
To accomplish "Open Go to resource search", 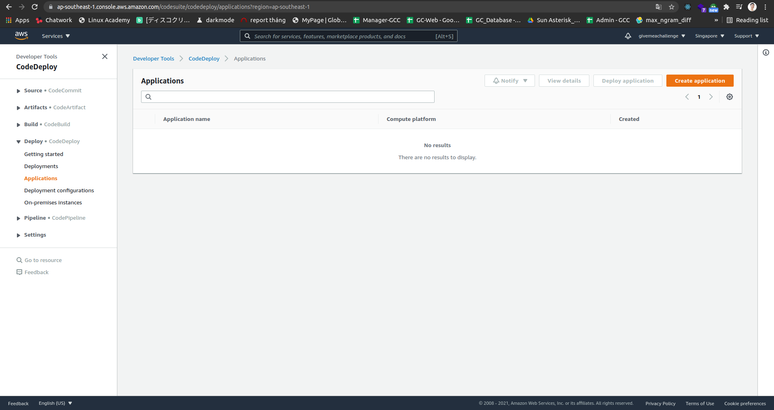I will (43, 260).
